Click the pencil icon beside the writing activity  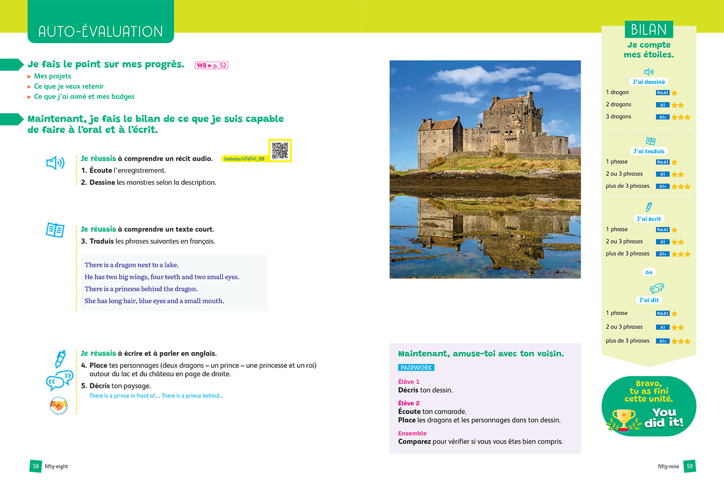tap(60, 359)
